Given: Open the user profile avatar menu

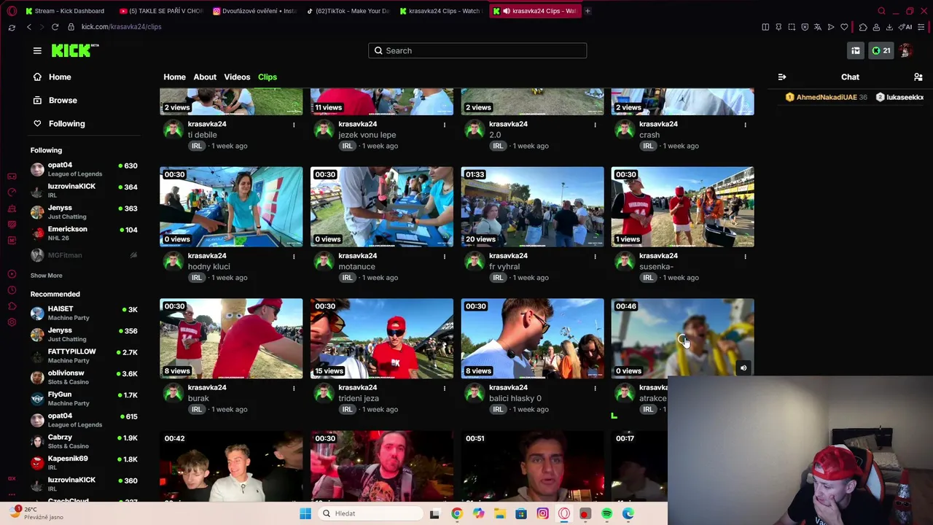Looking at the screenshot, I should pyautogui.click(x=906, y=50).
